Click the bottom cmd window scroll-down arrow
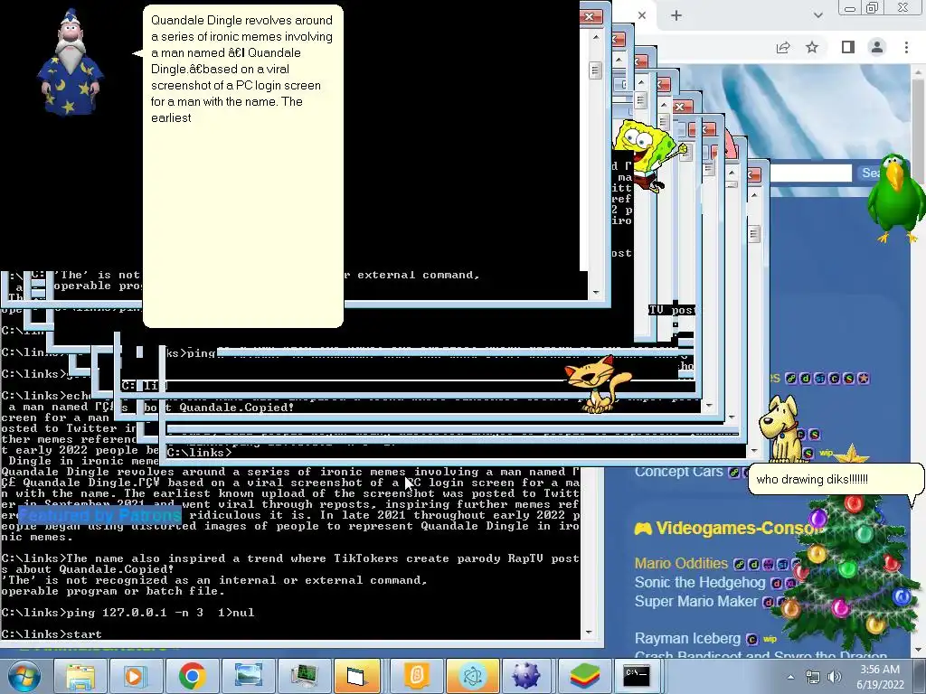This screenshot has height=694, width=926. click(x=588, y=632)
